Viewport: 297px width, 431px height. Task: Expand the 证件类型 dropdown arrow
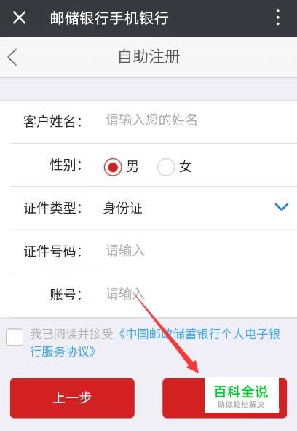coord(282,206)
